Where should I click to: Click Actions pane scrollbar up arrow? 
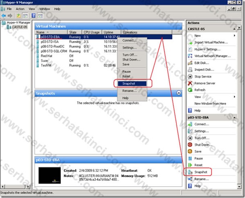(239, 28)
